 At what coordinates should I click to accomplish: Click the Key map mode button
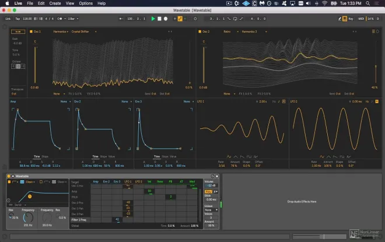[x=351, y=19]
